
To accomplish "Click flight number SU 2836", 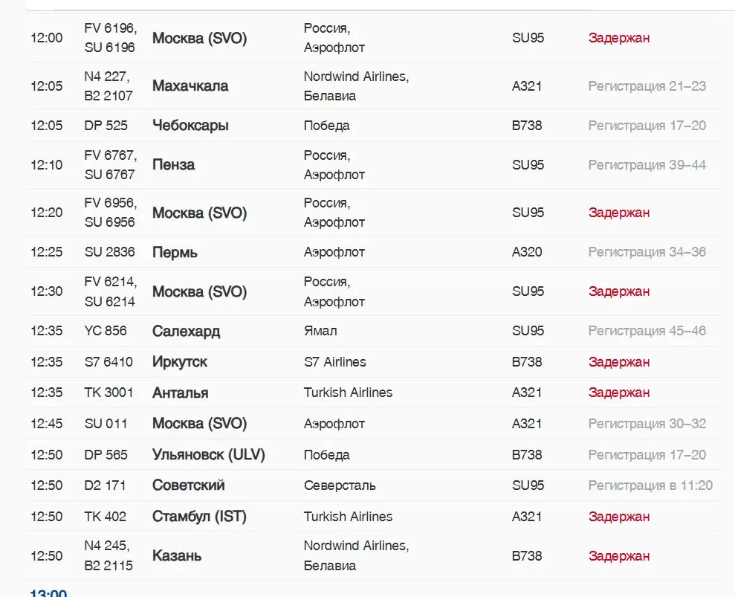I will coord(109,252).
